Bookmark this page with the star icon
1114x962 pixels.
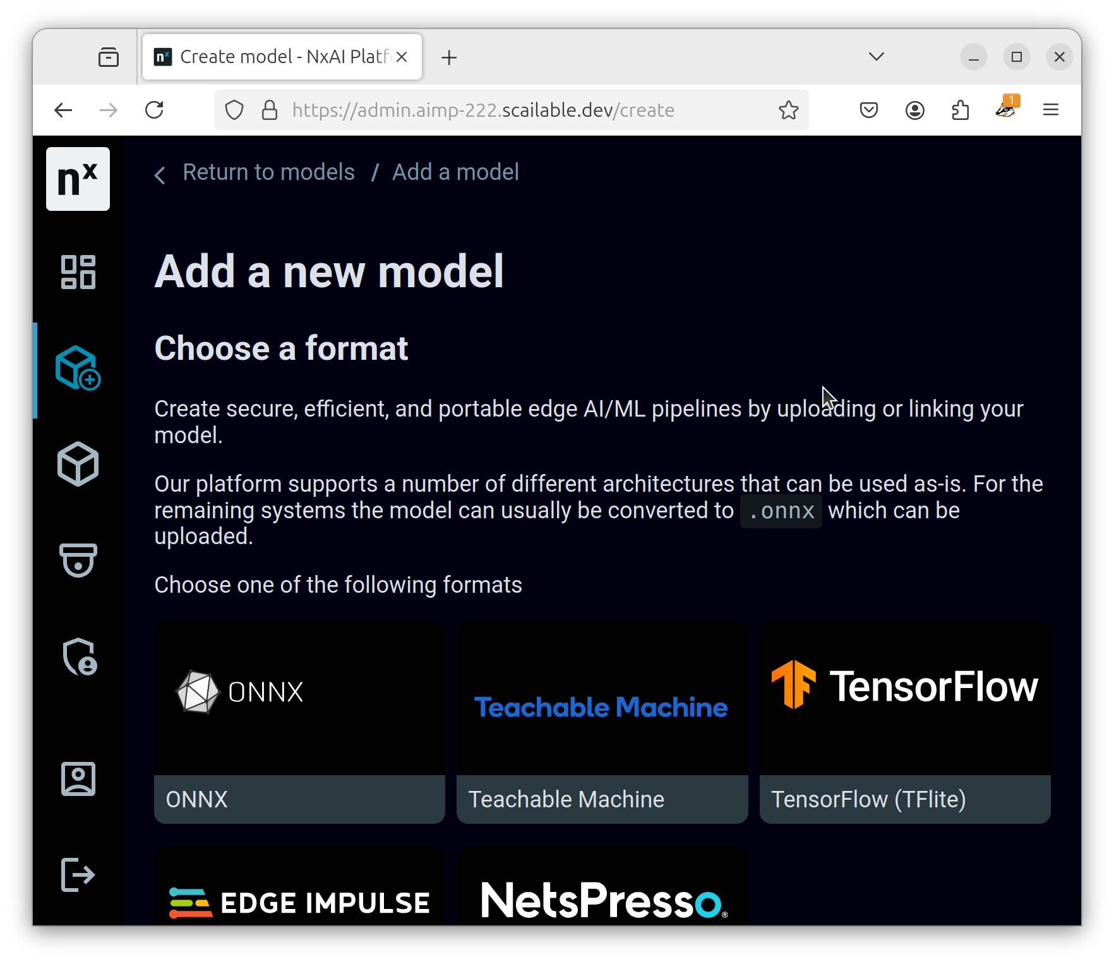tap(788, 110)
